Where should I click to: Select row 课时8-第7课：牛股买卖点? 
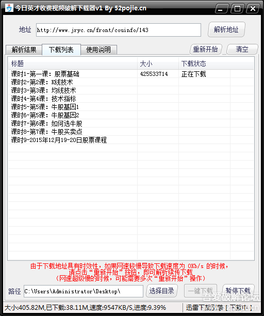[131, 132]
